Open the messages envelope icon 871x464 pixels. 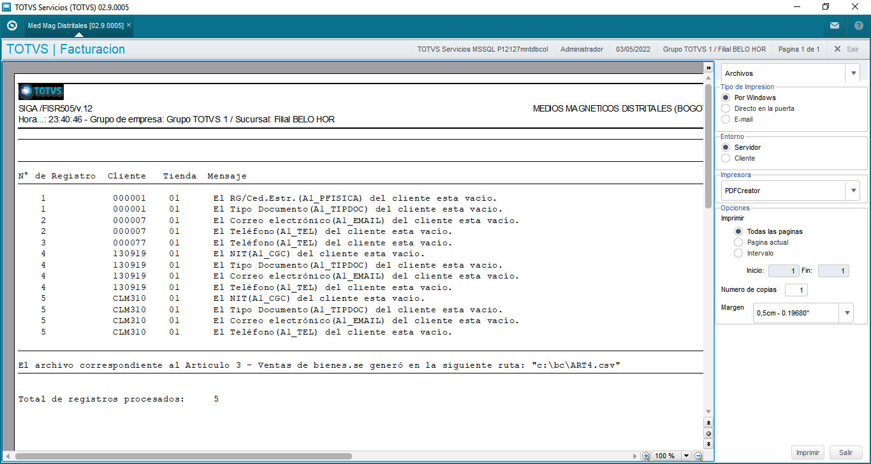[x=835, y=26]
